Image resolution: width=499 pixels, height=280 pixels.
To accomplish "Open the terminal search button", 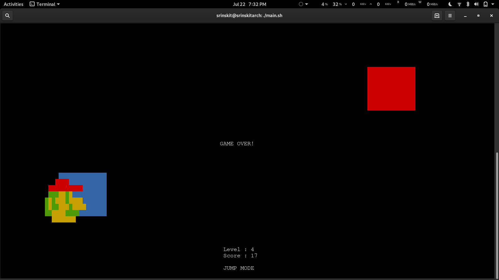I will (x=7, y=16).
